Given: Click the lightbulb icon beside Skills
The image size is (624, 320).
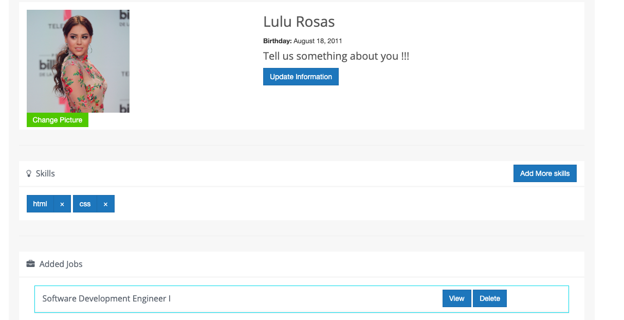Looking at the screenshot, I should [x=29, y=174].
